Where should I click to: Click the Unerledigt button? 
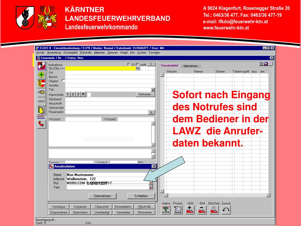[x=102, y=212]
